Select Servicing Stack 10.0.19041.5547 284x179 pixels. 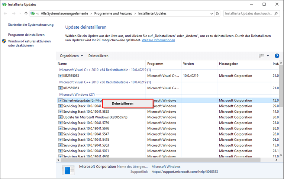(86, 134)
